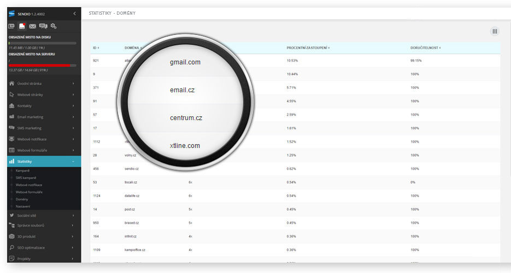Click the Webové formuláře form icon
511x273 pixels.
click(11, 150)
